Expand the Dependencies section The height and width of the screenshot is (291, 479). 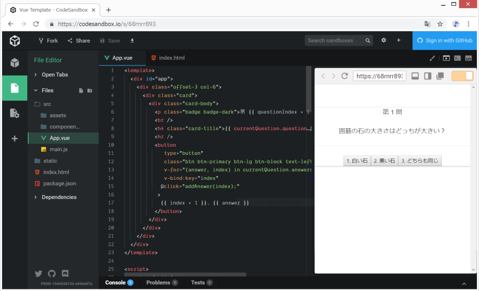tap(59, 197)
